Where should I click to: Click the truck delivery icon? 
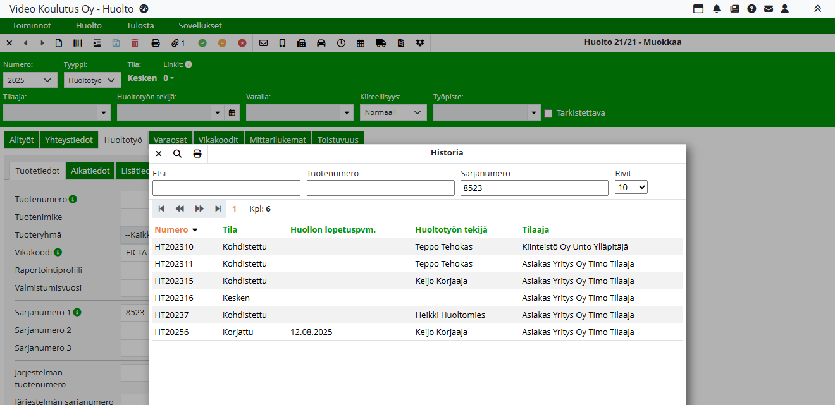(x=380, y=43)
